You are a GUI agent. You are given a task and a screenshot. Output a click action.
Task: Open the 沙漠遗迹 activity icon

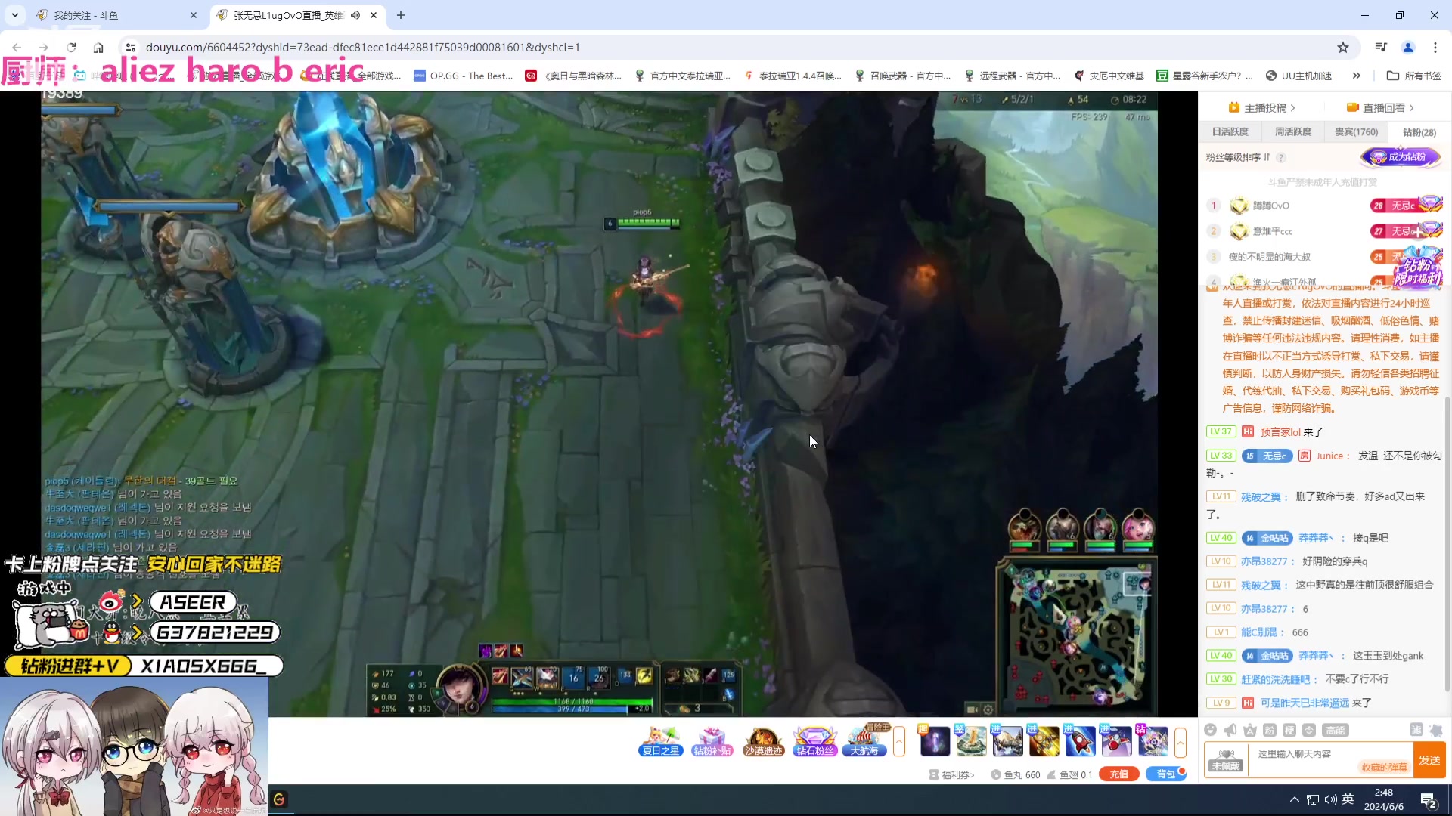[x=763, y=741]
